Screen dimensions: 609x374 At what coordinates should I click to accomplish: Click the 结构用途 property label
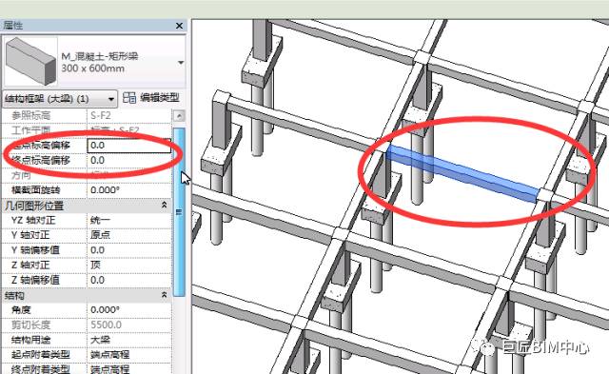tap(31, 340)
